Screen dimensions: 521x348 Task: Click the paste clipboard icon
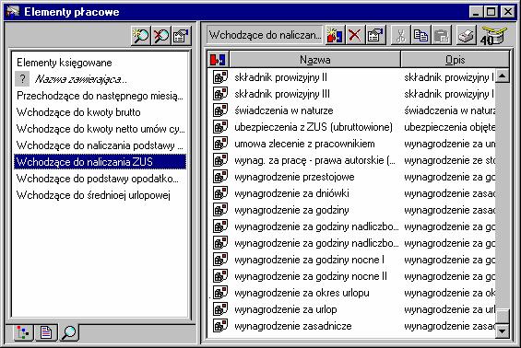coord(442,35)
